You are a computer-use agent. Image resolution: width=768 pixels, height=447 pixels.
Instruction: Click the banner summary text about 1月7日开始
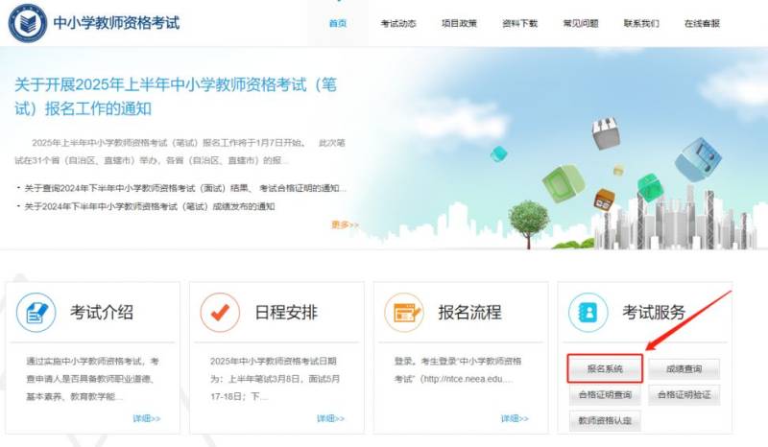pyautogui.click(x=180, y=152)
